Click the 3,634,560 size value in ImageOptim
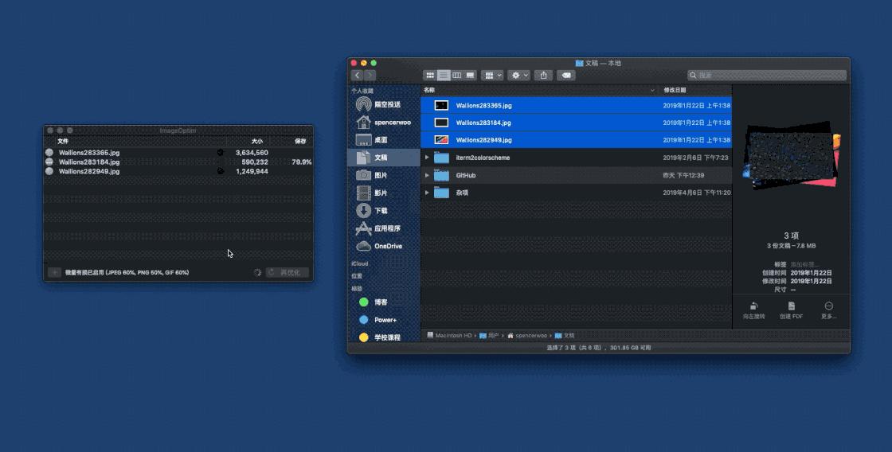892x452 pixels. pos(252,152)
